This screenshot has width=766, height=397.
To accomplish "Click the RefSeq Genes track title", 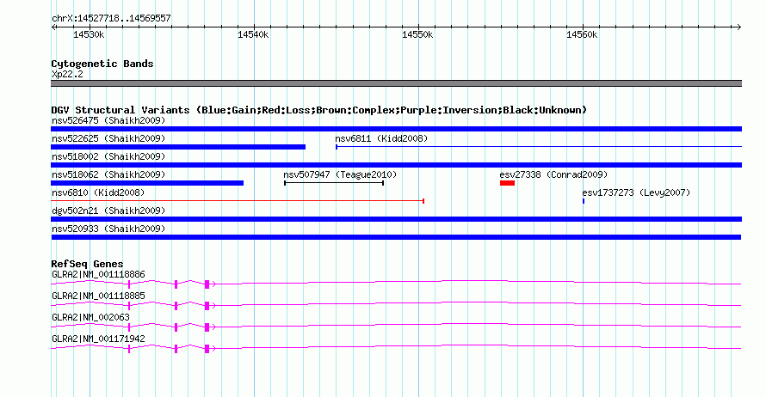I will click(87, 264).
